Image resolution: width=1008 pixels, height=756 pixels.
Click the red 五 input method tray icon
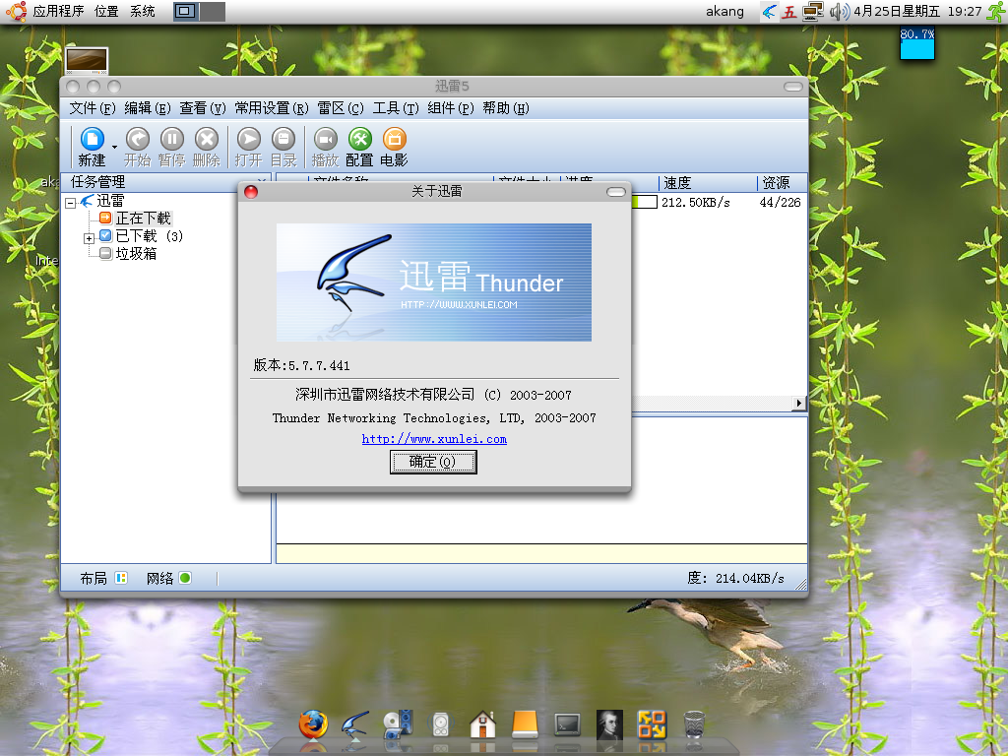788,12
